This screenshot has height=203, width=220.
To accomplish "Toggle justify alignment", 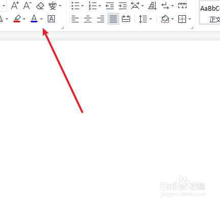I will [x=113, y=19].
